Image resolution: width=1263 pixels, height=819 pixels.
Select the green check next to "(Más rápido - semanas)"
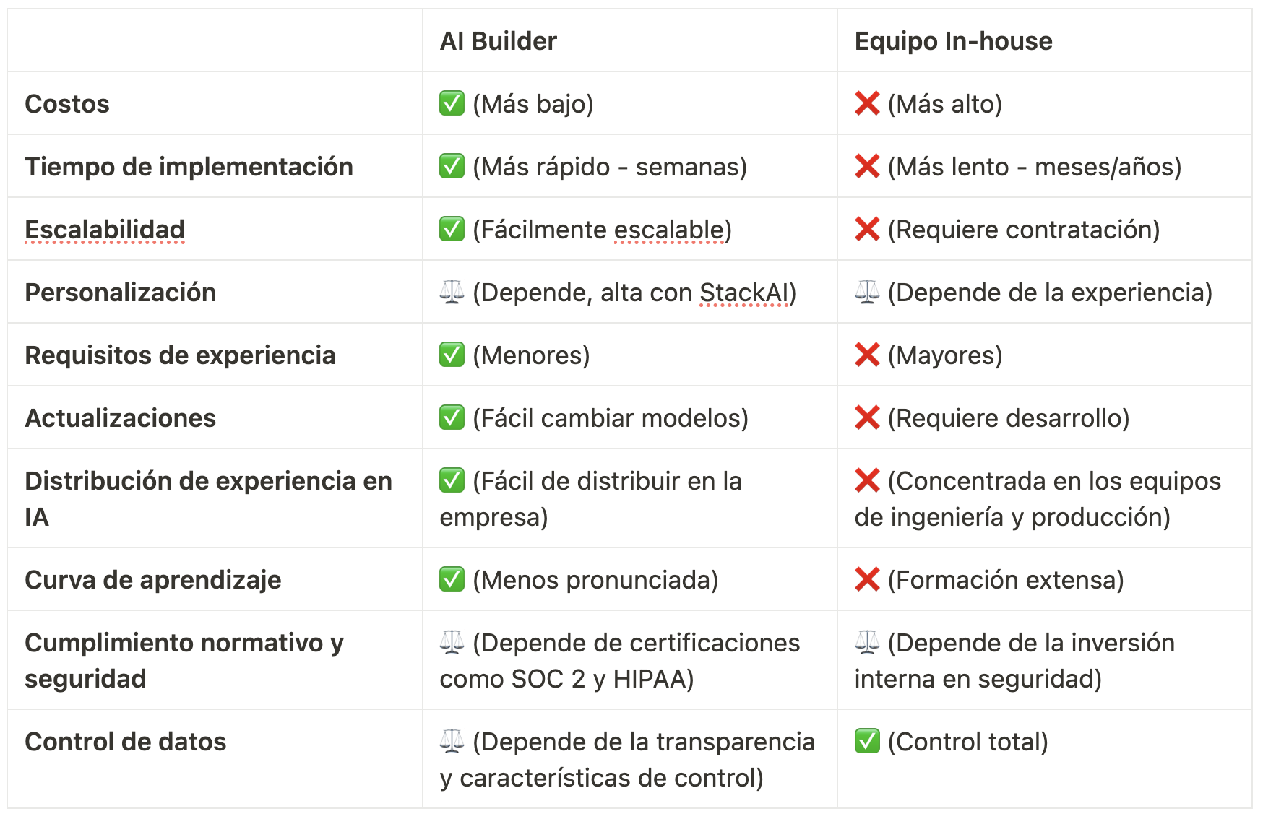click(452, 166)
